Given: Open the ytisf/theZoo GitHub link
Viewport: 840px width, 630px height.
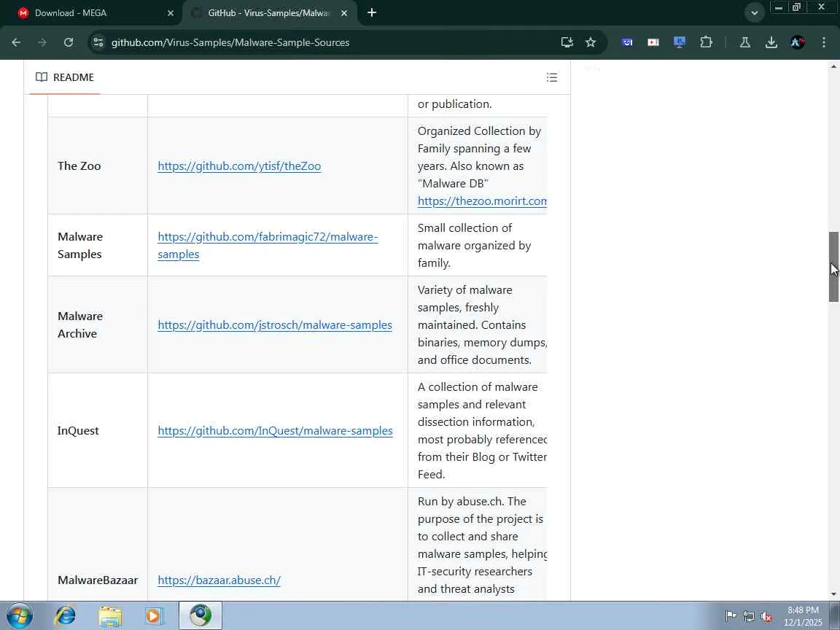Looking at the screenshot, I should (239, 166).
